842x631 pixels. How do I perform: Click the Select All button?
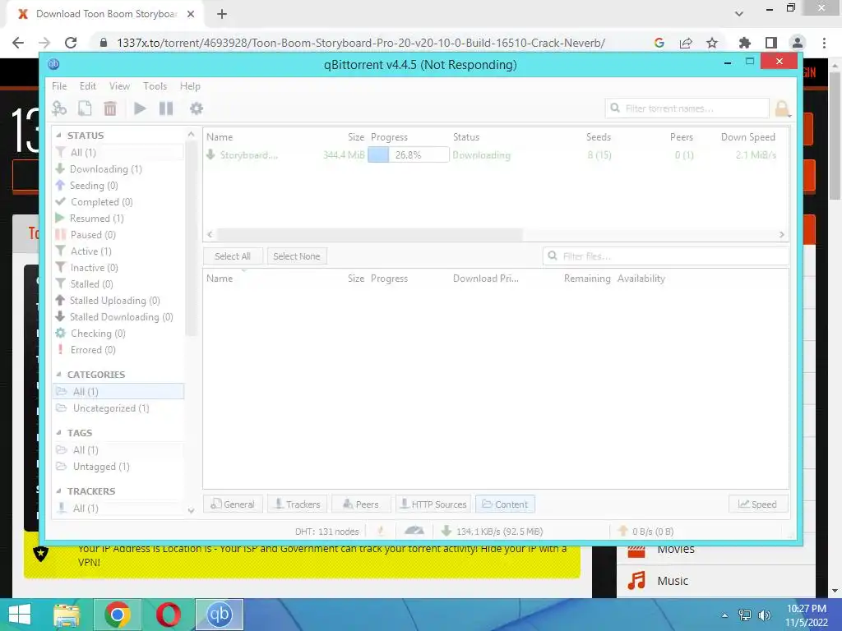click(x=233, y=256)
